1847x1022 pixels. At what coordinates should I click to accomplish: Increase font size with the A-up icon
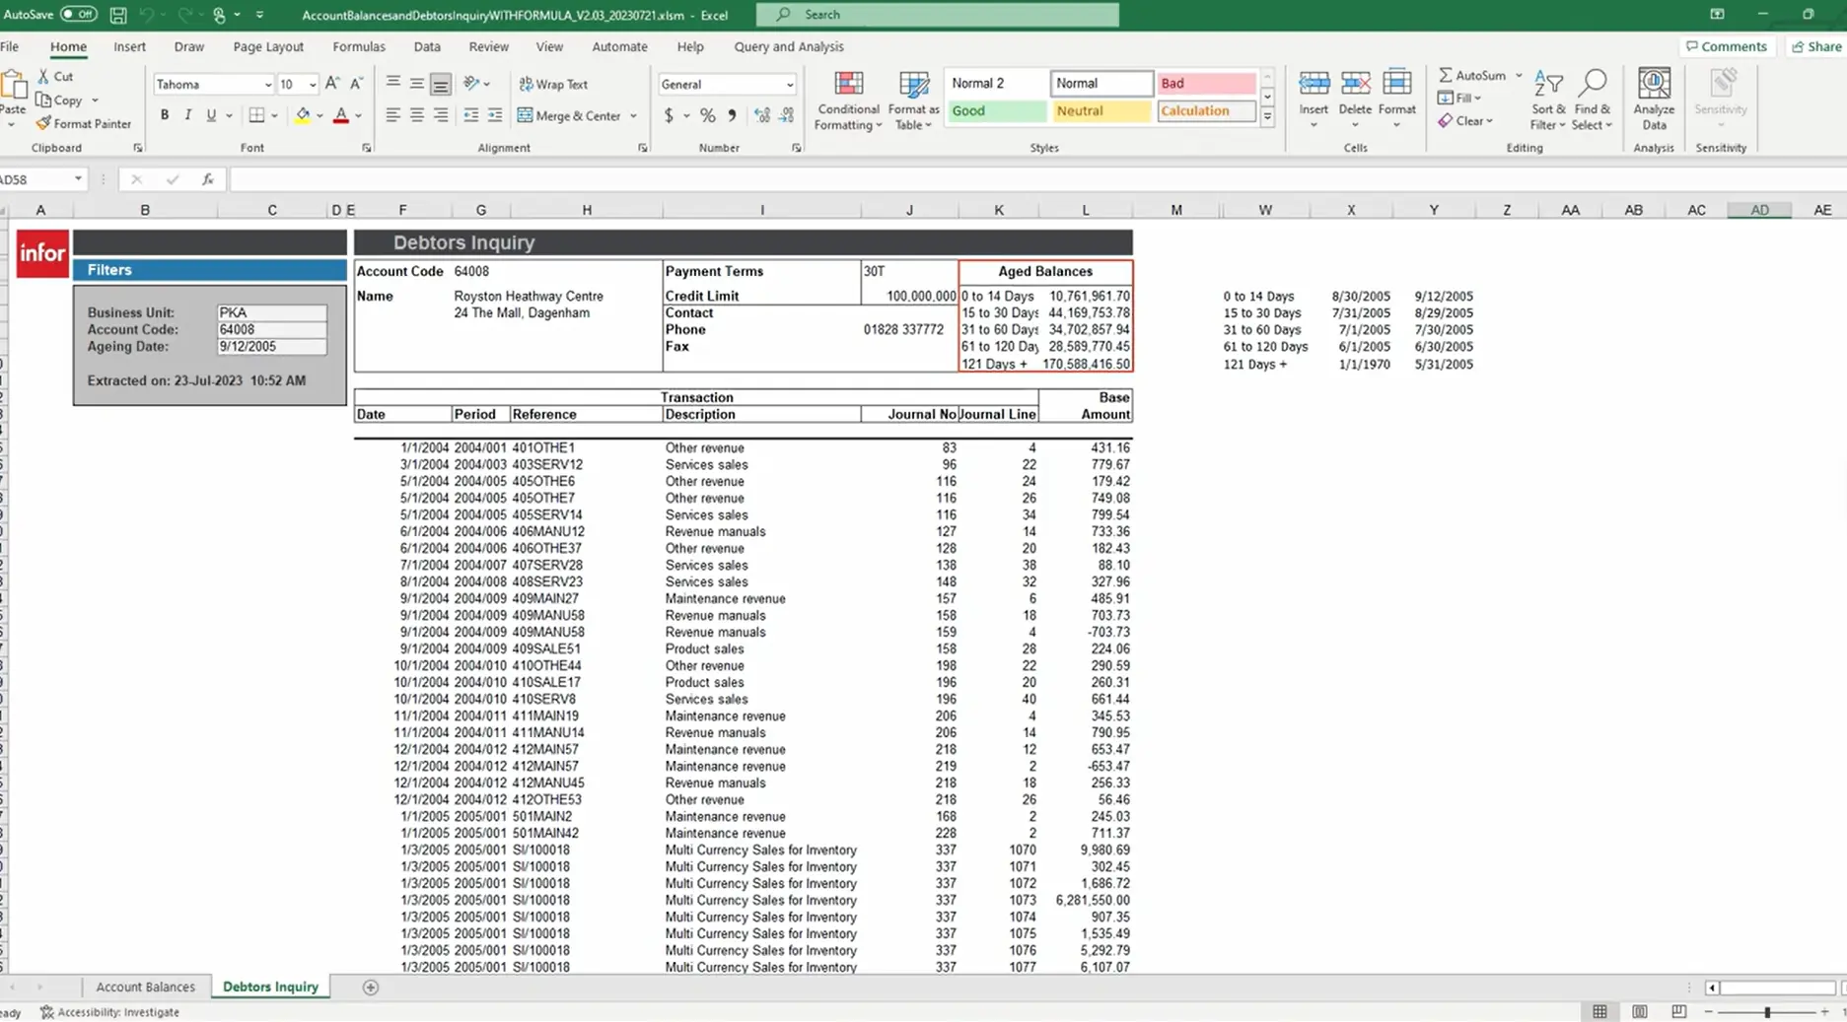[x=332, y=84]
